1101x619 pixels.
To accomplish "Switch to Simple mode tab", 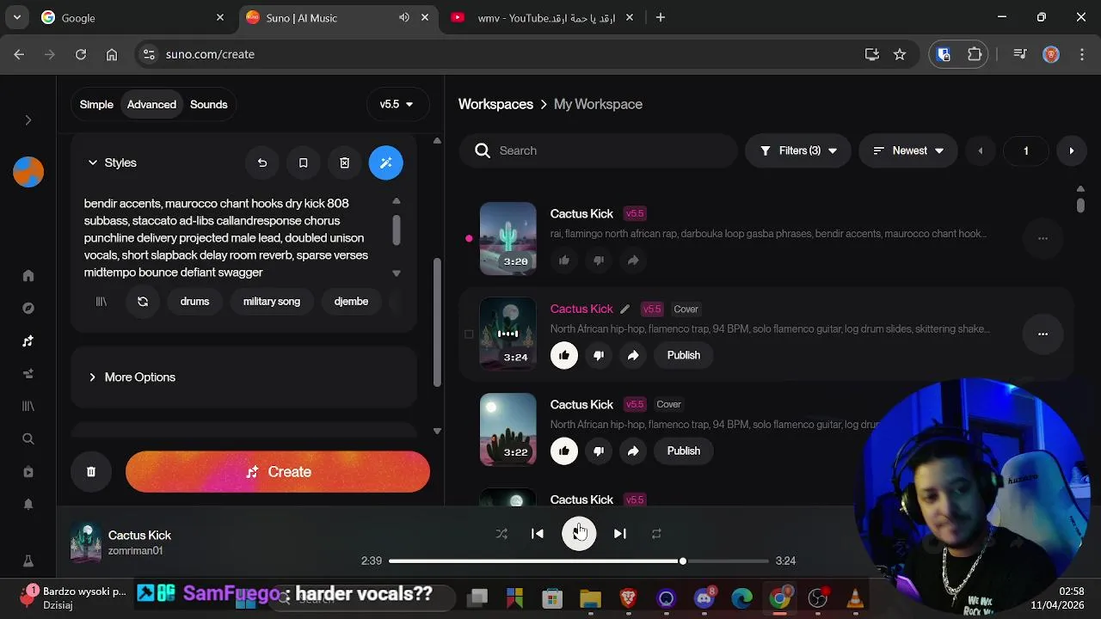I will coord(96,105).
